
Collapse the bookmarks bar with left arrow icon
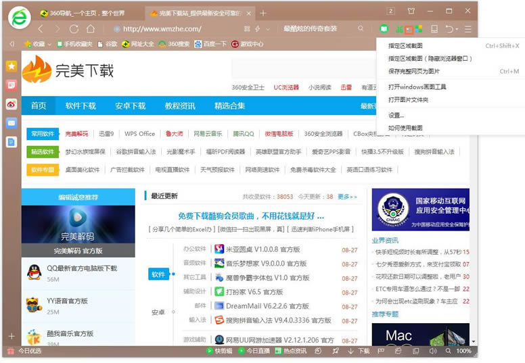[12, 44]
